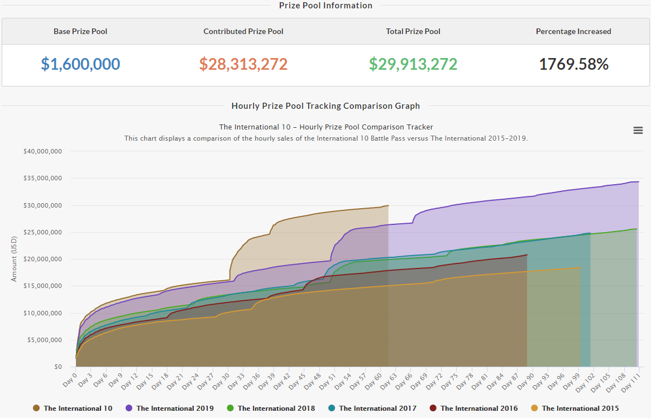Click the orange International 2015 legend dot

click(534, 408)
